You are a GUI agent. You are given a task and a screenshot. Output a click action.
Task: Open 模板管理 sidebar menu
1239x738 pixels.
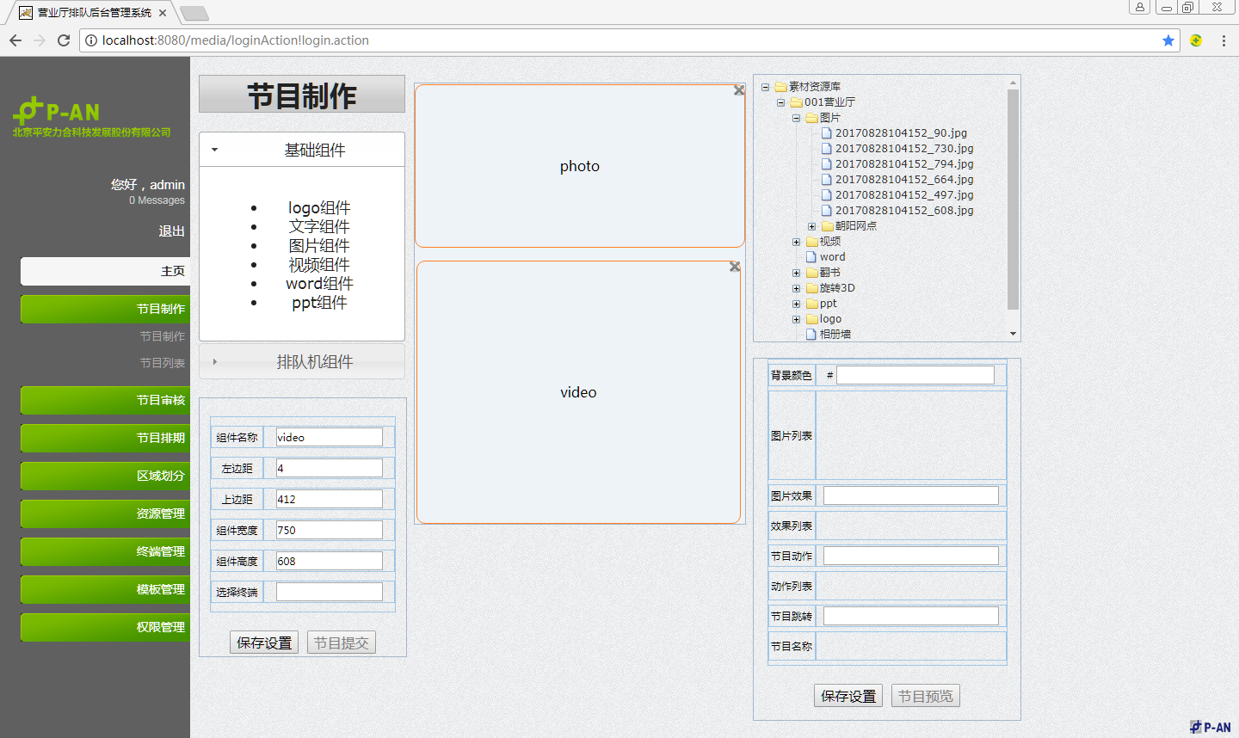pyautogui.click(x=105, y=589)
